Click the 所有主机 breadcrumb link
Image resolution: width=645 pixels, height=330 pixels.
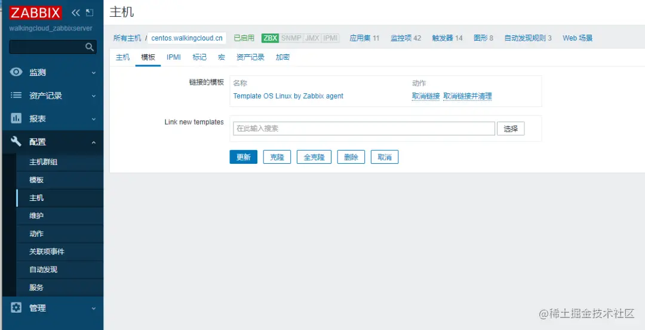click(127, 38)
